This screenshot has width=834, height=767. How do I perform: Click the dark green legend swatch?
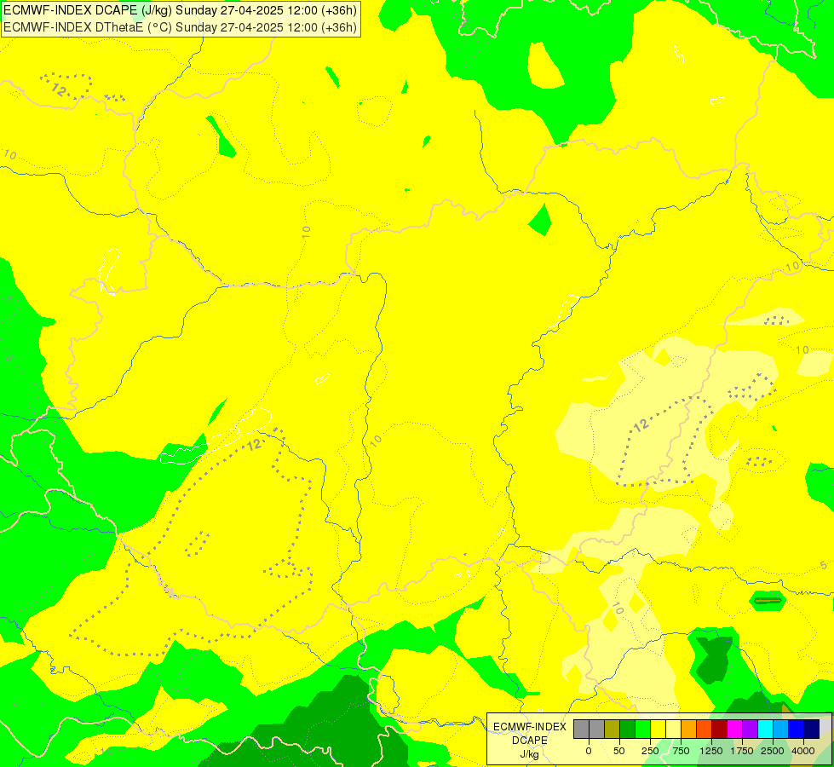click(x=628, y=729)
